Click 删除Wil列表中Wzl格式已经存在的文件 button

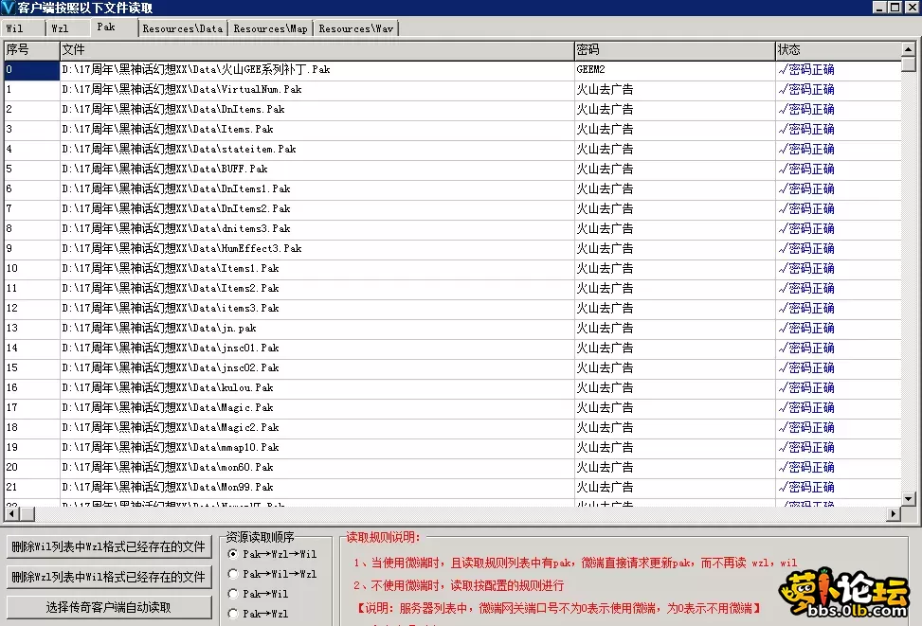coord(109,546)
